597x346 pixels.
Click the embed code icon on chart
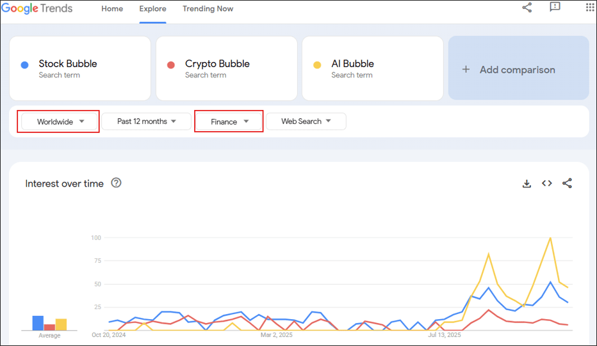(547, 184)
